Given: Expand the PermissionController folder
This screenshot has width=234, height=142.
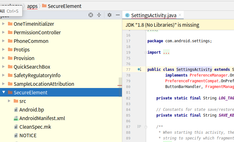Looking at the screenshot, I should pyautogui.click(x=4, y=32).
